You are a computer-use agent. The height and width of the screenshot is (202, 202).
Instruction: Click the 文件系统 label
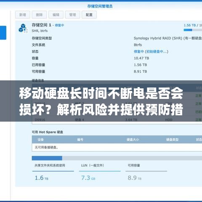click(x=38, y=45)
